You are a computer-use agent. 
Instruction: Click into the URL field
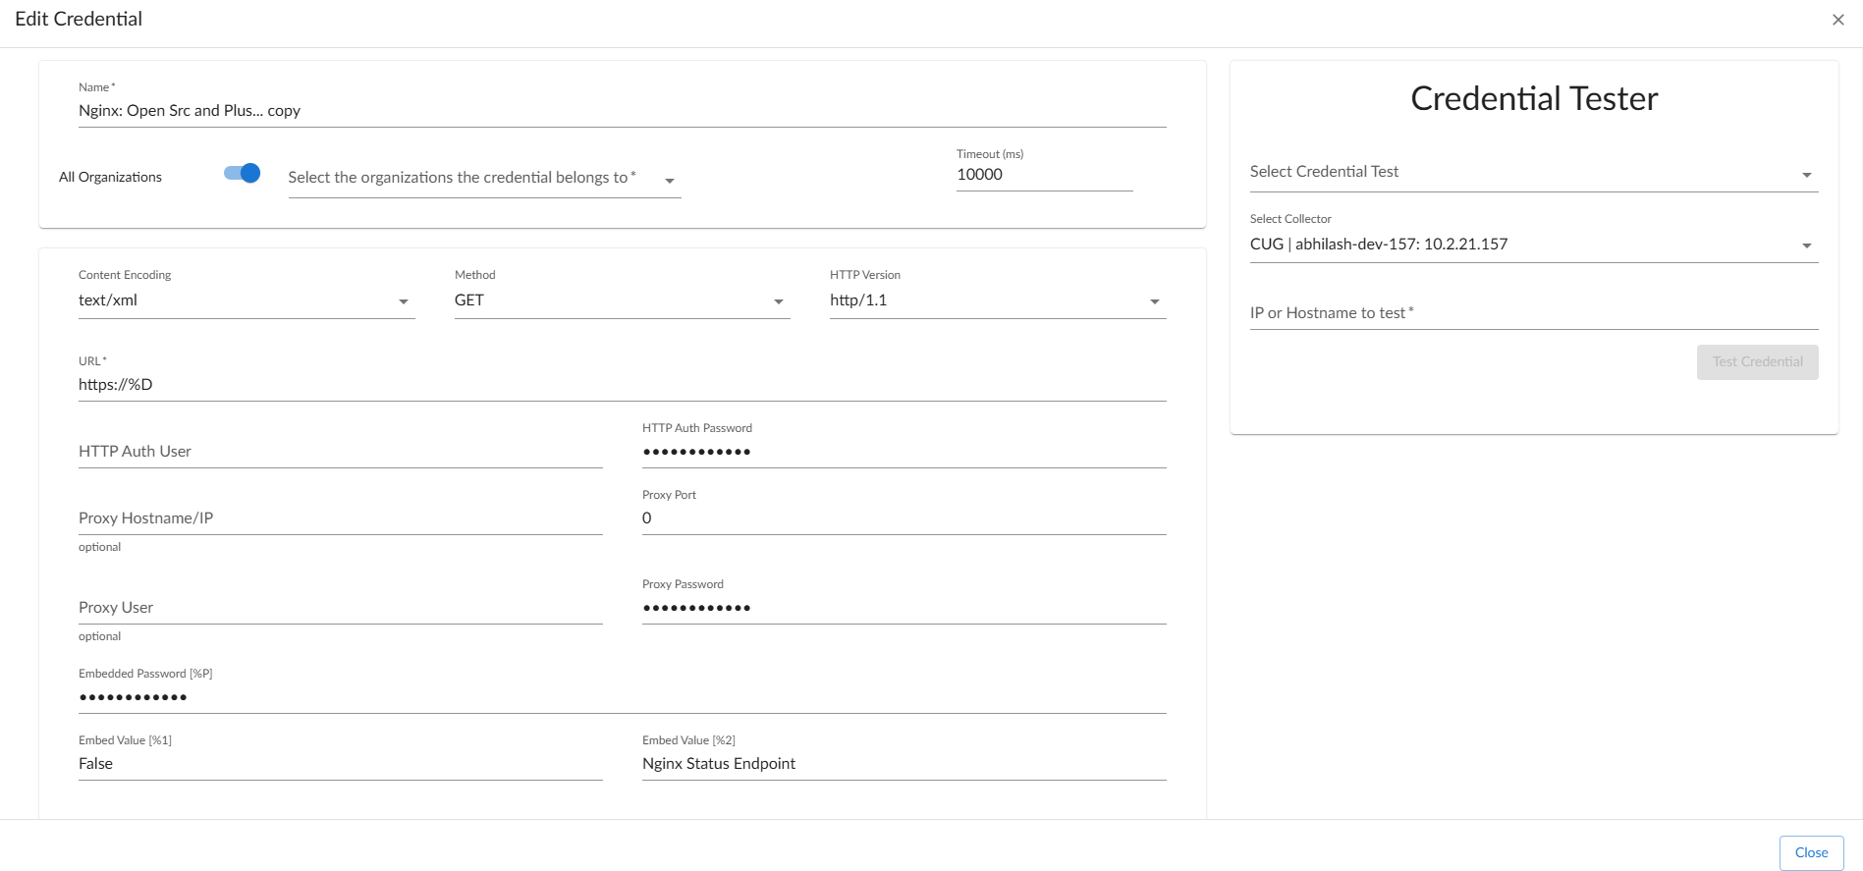pyautogui.click(x=621, y=385)
